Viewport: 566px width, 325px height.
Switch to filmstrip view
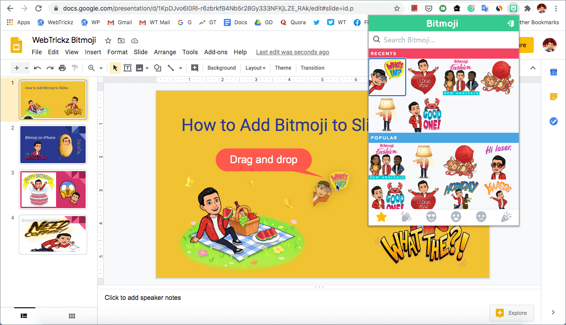24,316
